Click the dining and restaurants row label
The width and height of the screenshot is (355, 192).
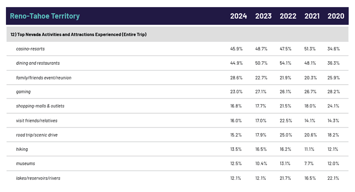[x=38, y=63]
